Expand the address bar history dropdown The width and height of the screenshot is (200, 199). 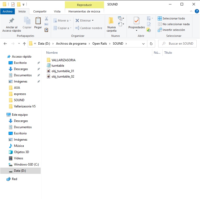coord(143,44)
